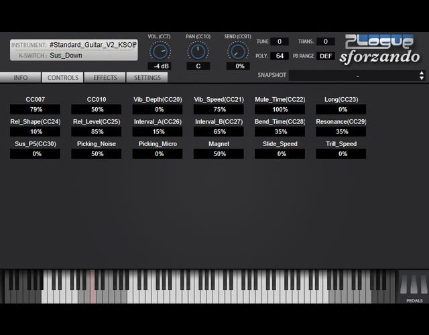
Task: Click the K-SWITCH Sus_Down value
Action: click(66, 56)
